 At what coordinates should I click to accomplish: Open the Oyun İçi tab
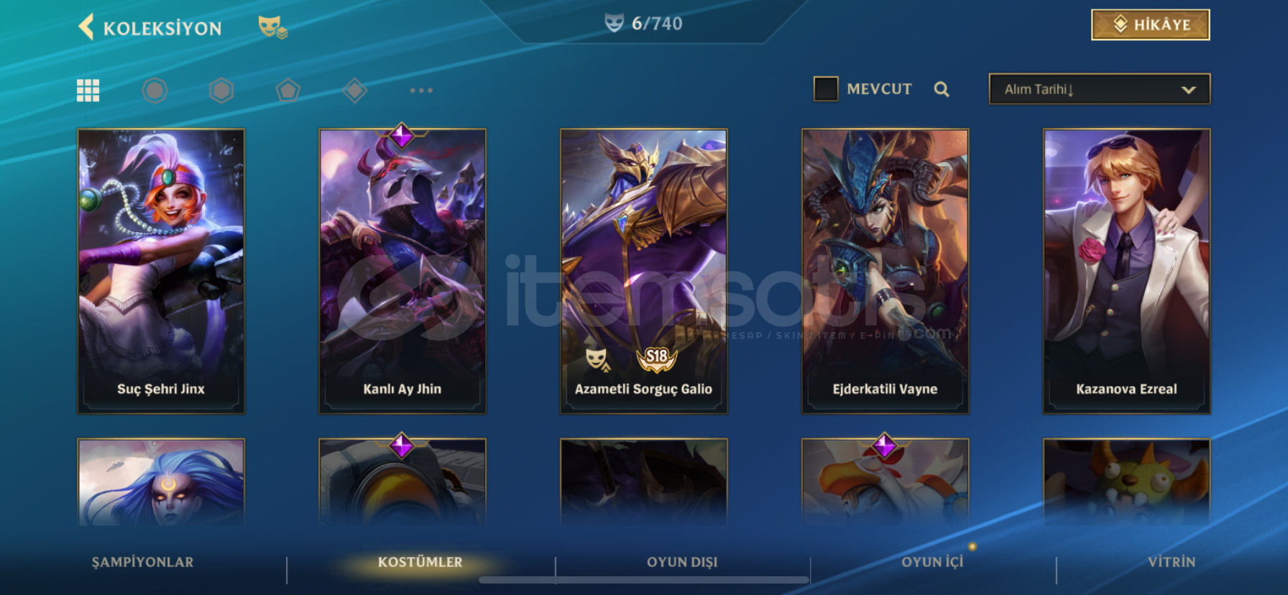(932, 562)
